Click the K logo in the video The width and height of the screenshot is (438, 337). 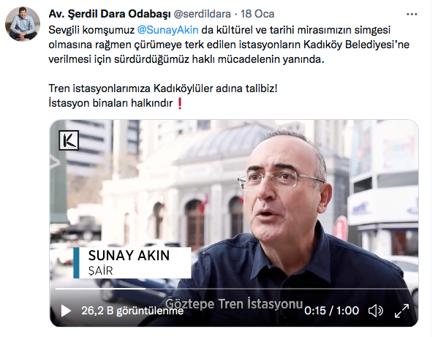coord(69,140)
